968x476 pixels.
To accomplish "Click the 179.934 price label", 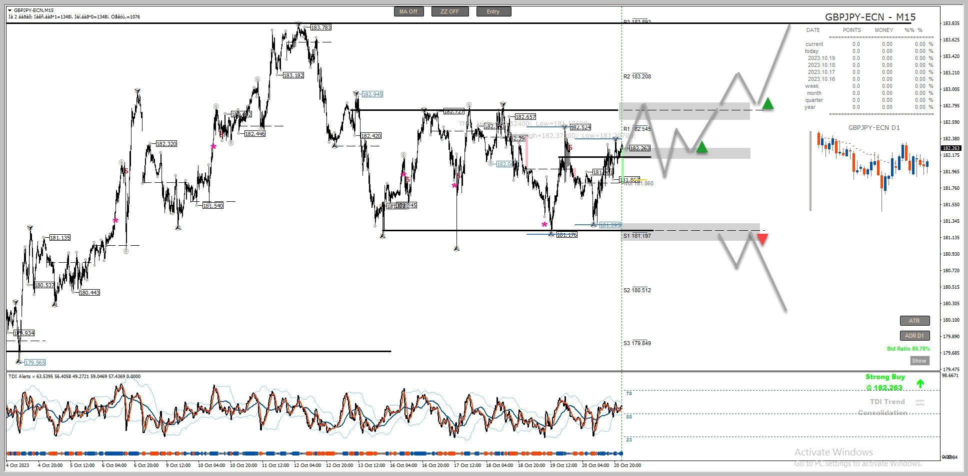I will tap(24, 333).
